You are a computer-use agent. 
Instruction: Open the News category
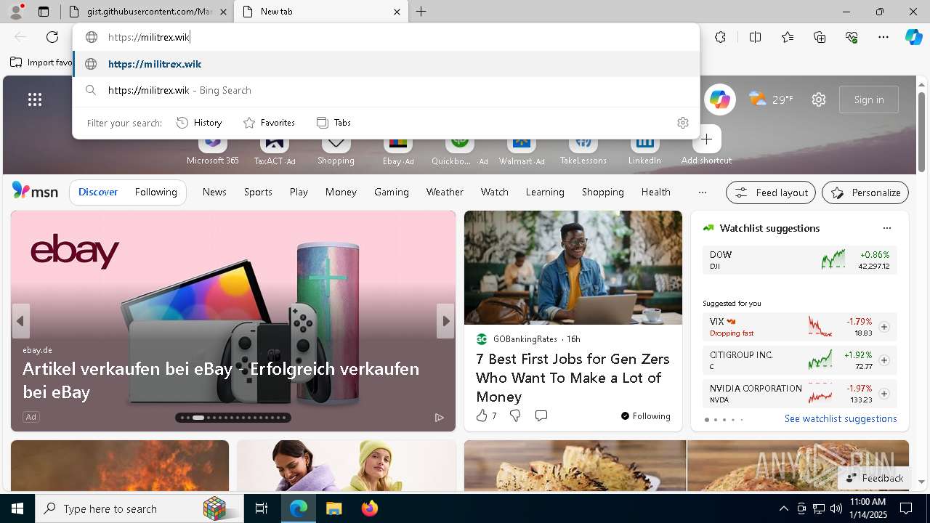[214, 192]
